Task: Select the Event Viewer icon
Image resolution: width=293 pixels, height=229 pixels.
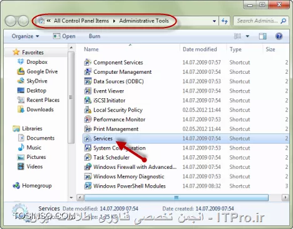Action: pos(88,91)
